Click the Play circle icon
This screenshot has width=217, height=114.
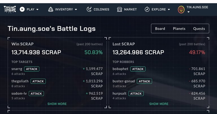[x=22, y=9]
